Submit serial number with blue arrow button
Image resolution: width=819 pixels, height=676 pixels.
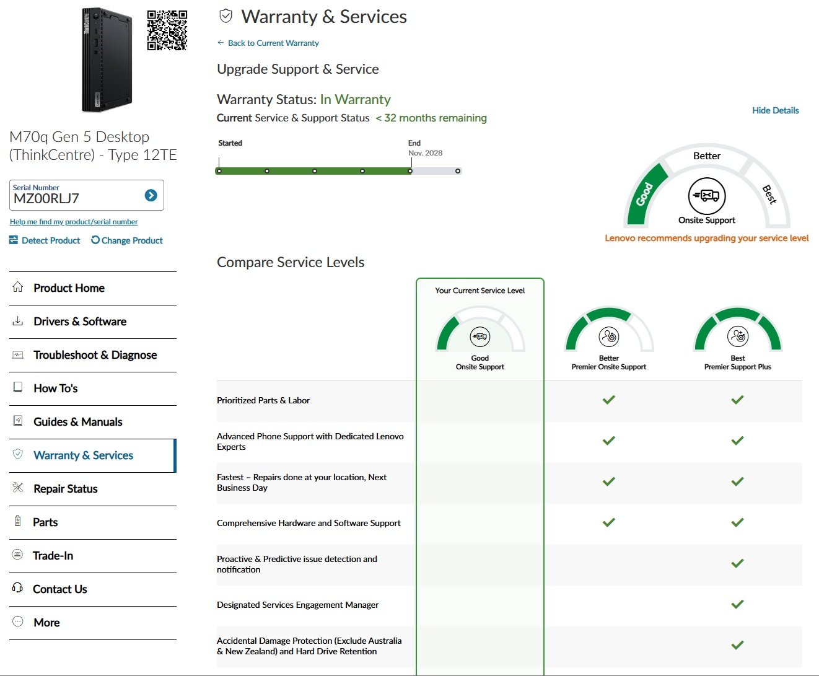[x=151, y=195]
